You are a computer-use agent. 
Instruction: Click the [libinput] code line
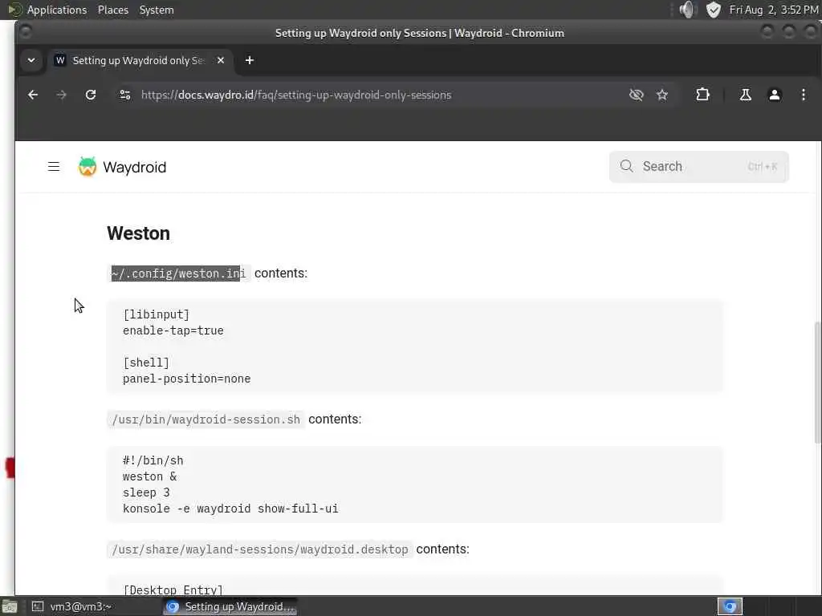(x=156, y=314)
